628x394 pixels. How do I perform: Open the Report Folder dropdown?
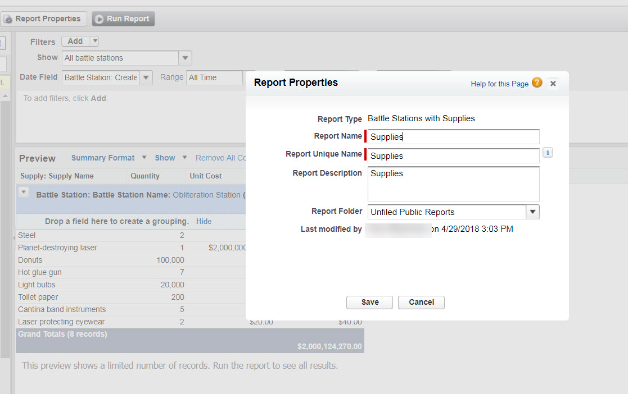coord(531,212)
